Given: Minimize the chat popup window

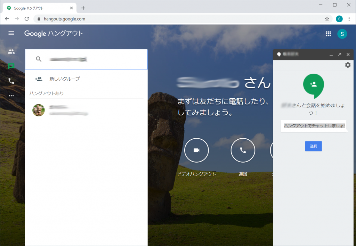Looking at the screenshot, I should point(331,55).
